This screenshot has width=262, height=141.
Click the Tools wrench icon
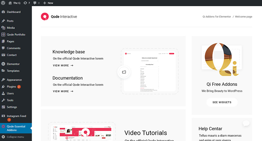coord(3,100)
